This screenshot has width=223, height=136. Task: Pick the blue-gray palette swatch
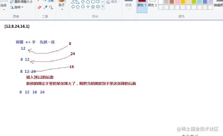coord(205,2)
